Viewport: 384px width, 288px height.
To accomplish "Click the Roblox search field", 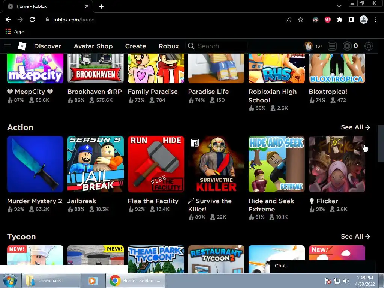I will point(216,46).
